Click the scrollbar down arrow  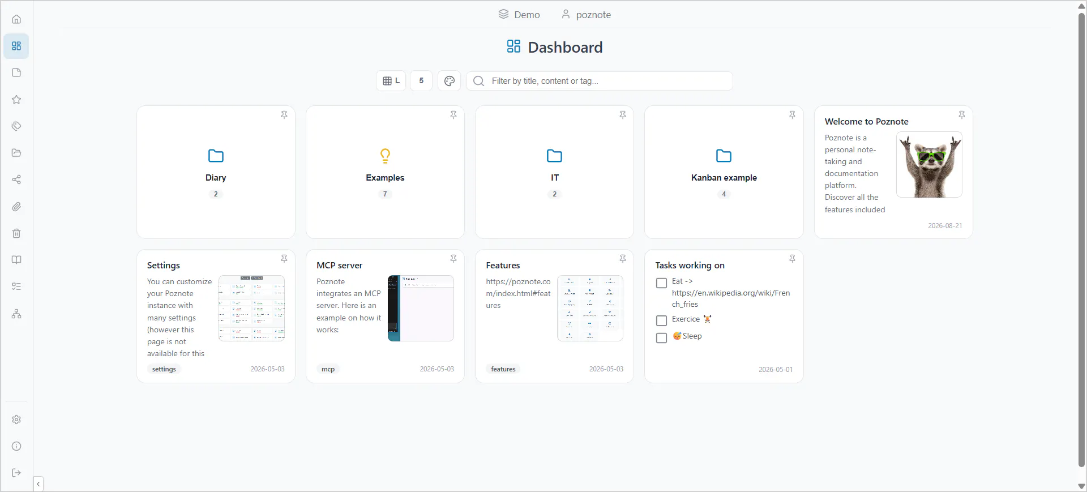pos(1082,486)
